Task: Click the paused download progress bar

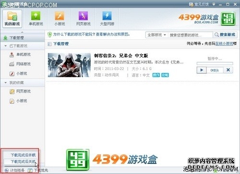Action: point(215,63)
